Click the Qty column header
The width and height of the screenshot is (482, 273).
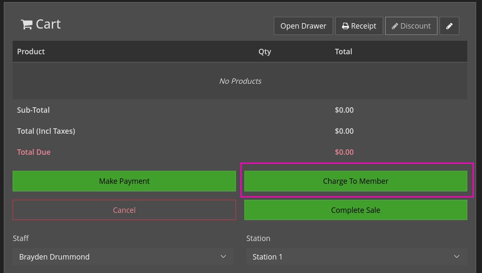(265, 52)
